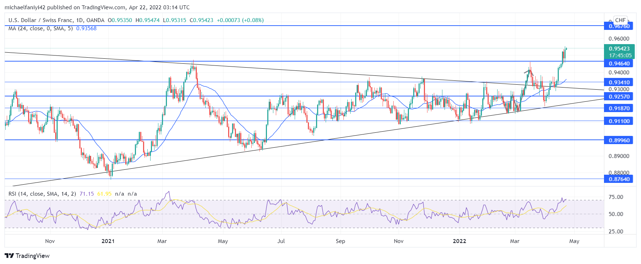Select the 0.93410 price level label
This screenshot has height=264, width=641.
click(619, 83)
